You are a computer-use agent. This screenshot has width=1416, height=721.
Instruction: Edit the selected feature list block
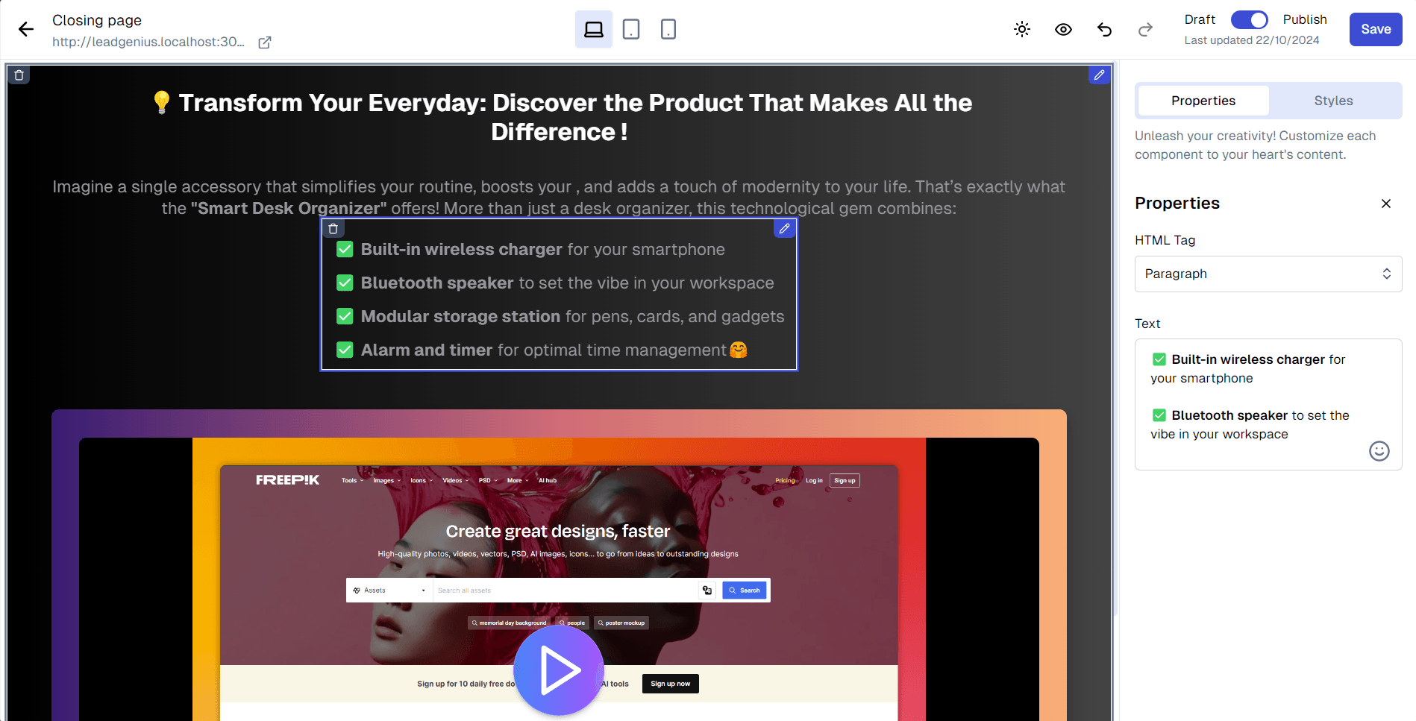[784, 228]
